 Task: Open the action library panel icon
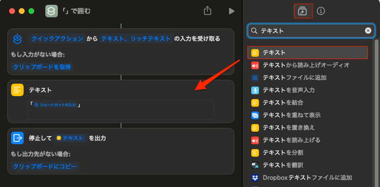click(302, 11)
